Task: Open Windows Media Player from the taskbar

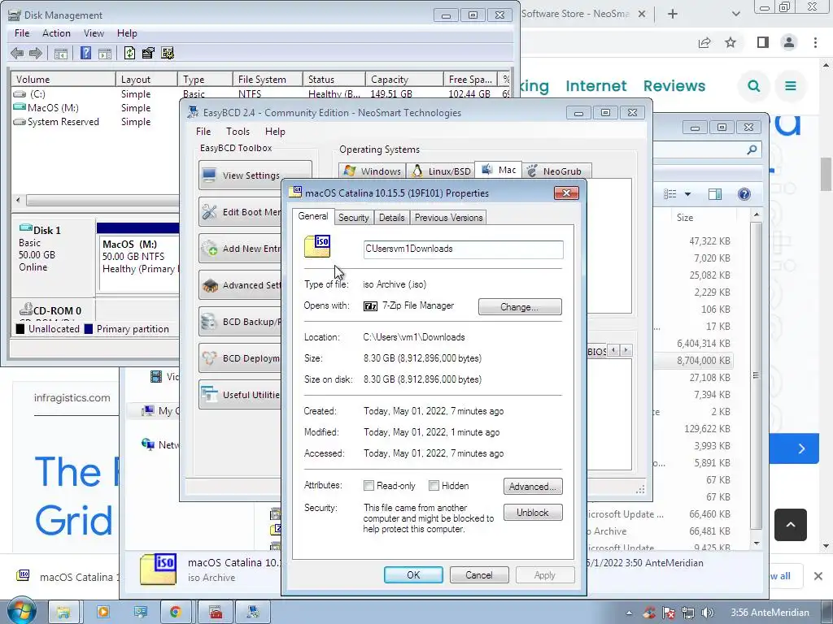Action: 102,612
